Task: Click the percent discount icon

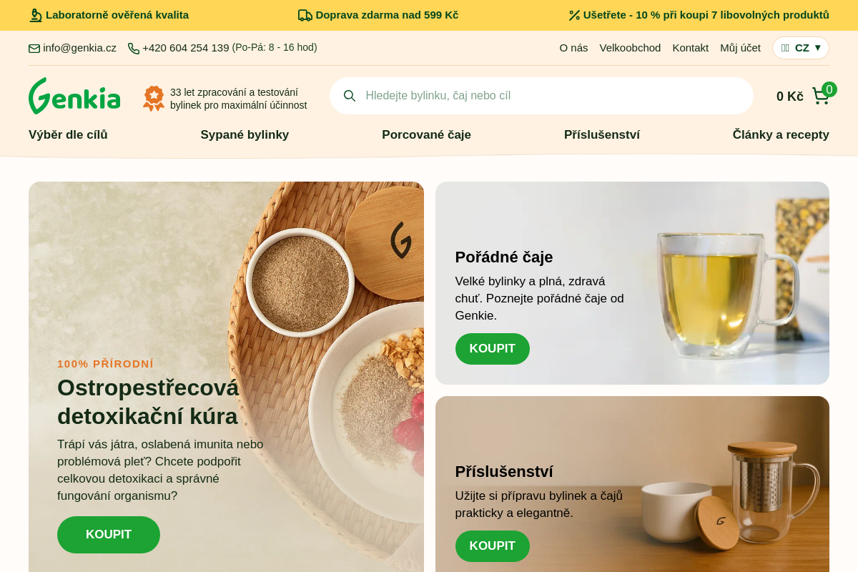Action: click(574, 15)
